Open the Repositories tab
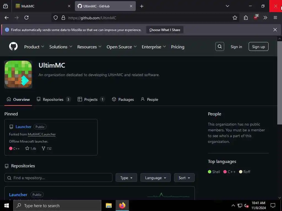The height and width of the screenshot is (211, 282). coord(54,99)
